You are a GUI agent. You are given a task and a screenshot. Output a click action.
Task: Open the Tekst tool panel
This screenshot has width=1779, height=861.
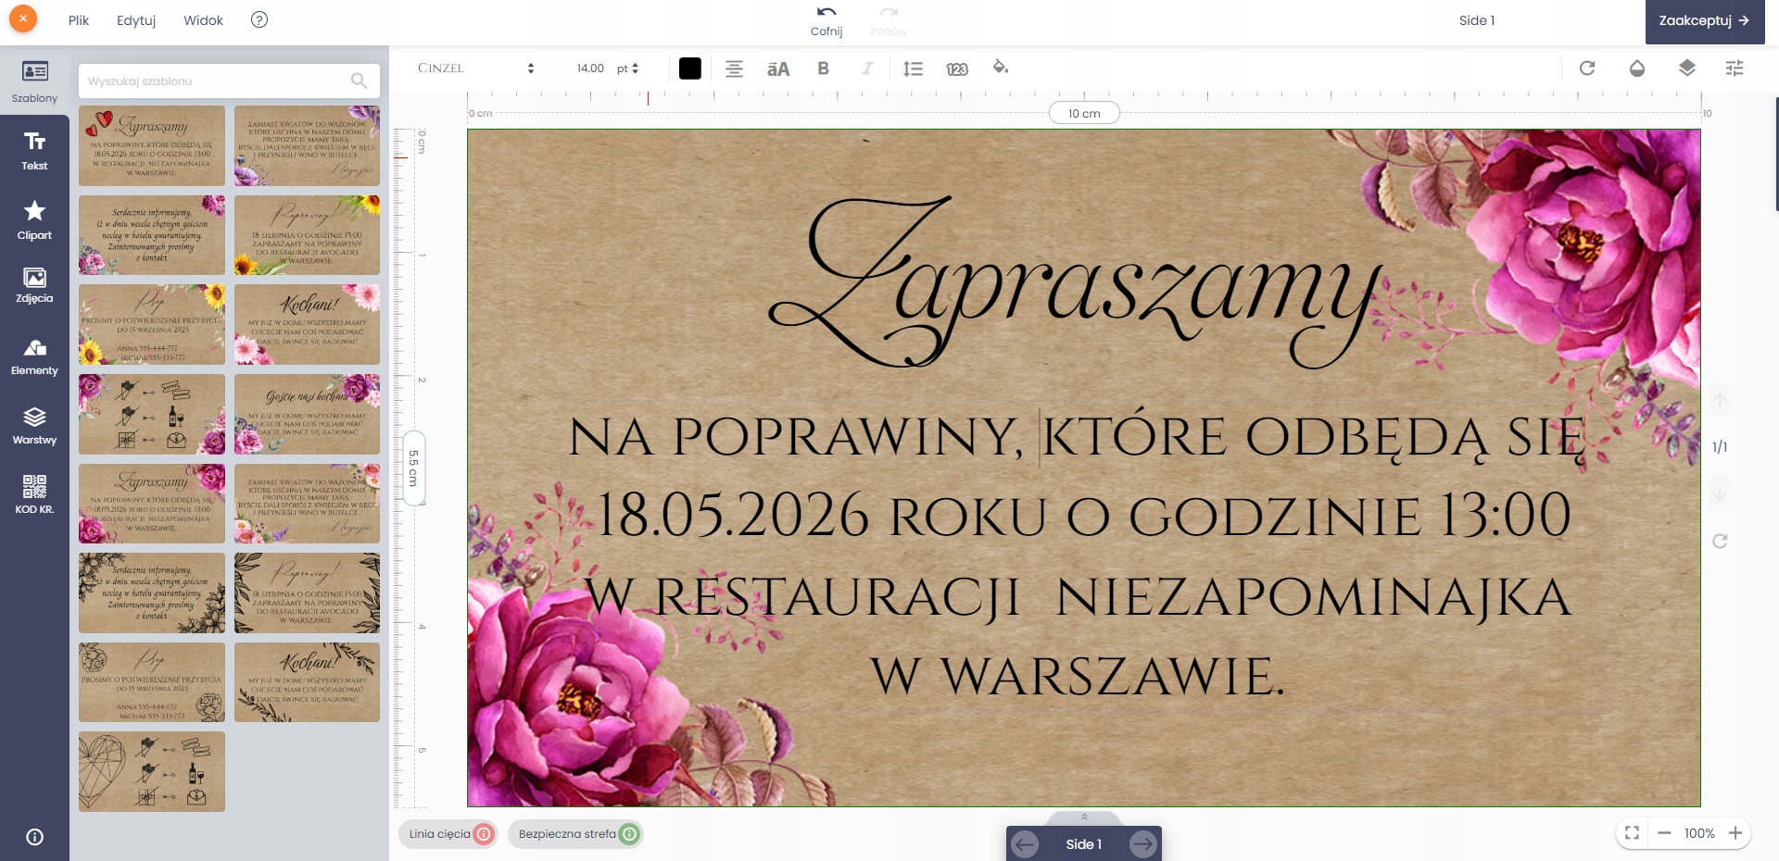click(34, 150)
